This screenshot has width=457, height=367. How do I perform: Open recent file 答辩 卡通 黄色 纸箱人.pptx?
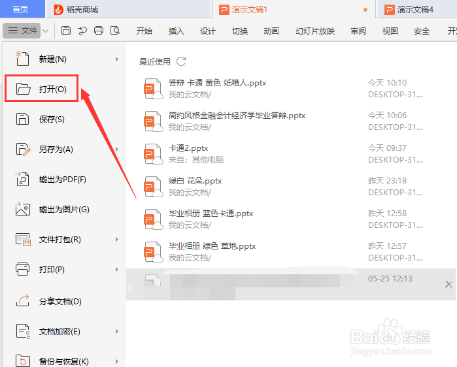pyautogui.click(x=292, y=89)
